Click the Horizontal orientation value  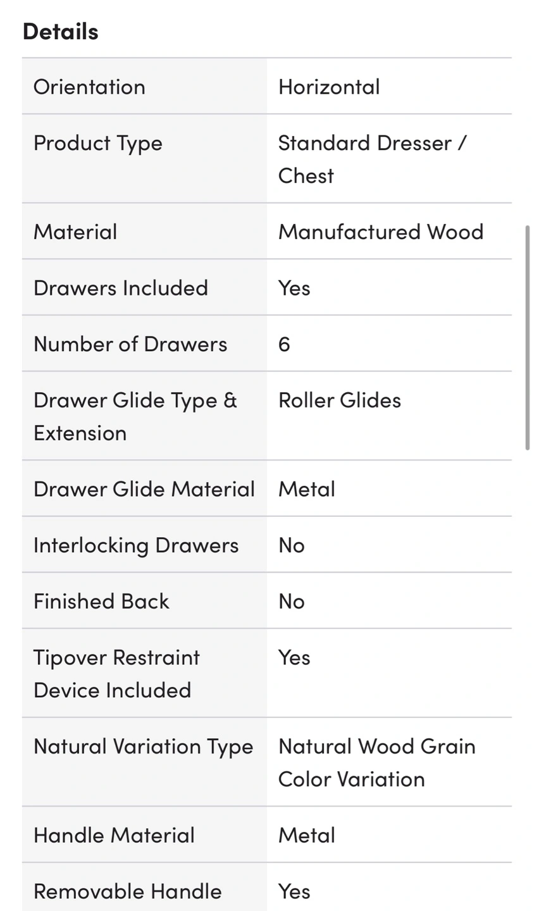click(x=329, y=87)
